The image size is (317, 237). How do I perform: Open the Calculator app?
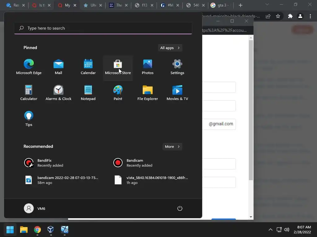click(x=29, y=93)
